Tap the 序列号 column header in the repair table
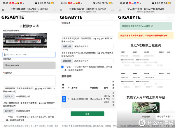Screen dimensions: 175x128 pyautogui.click(x=74, y=88)
